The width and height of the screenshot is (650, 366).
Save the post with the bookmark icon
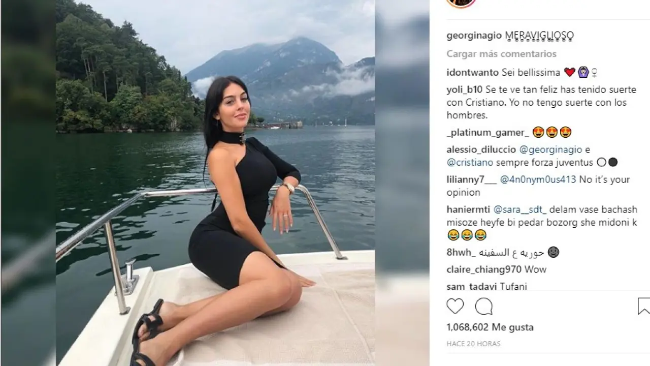(643, 306)
